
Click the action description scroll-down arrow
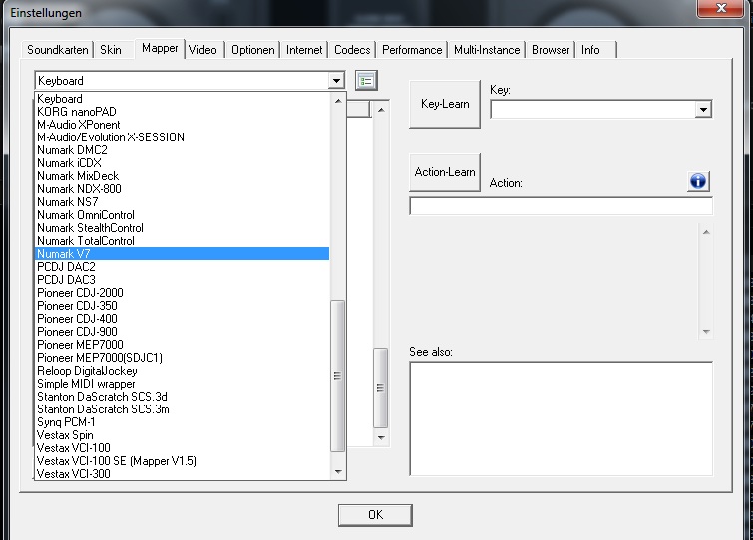pos(706,332)
